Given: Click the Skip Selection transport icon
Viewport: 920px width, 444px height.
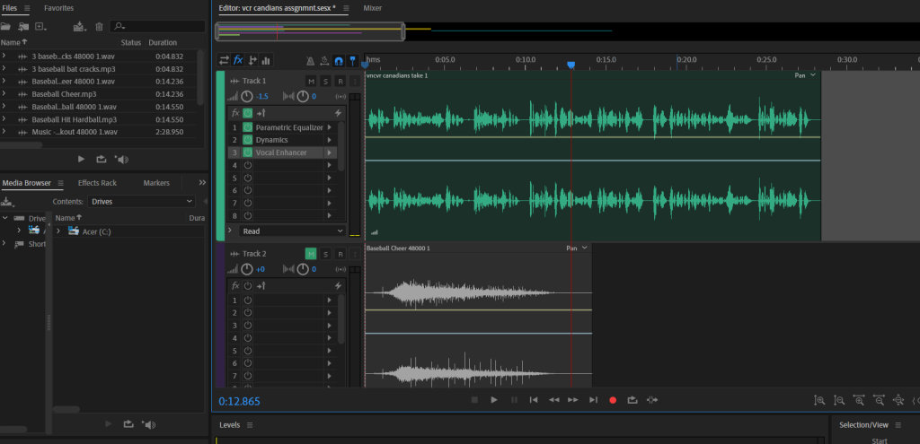Looking at the screenshot, I should click(x=652, y=400).
